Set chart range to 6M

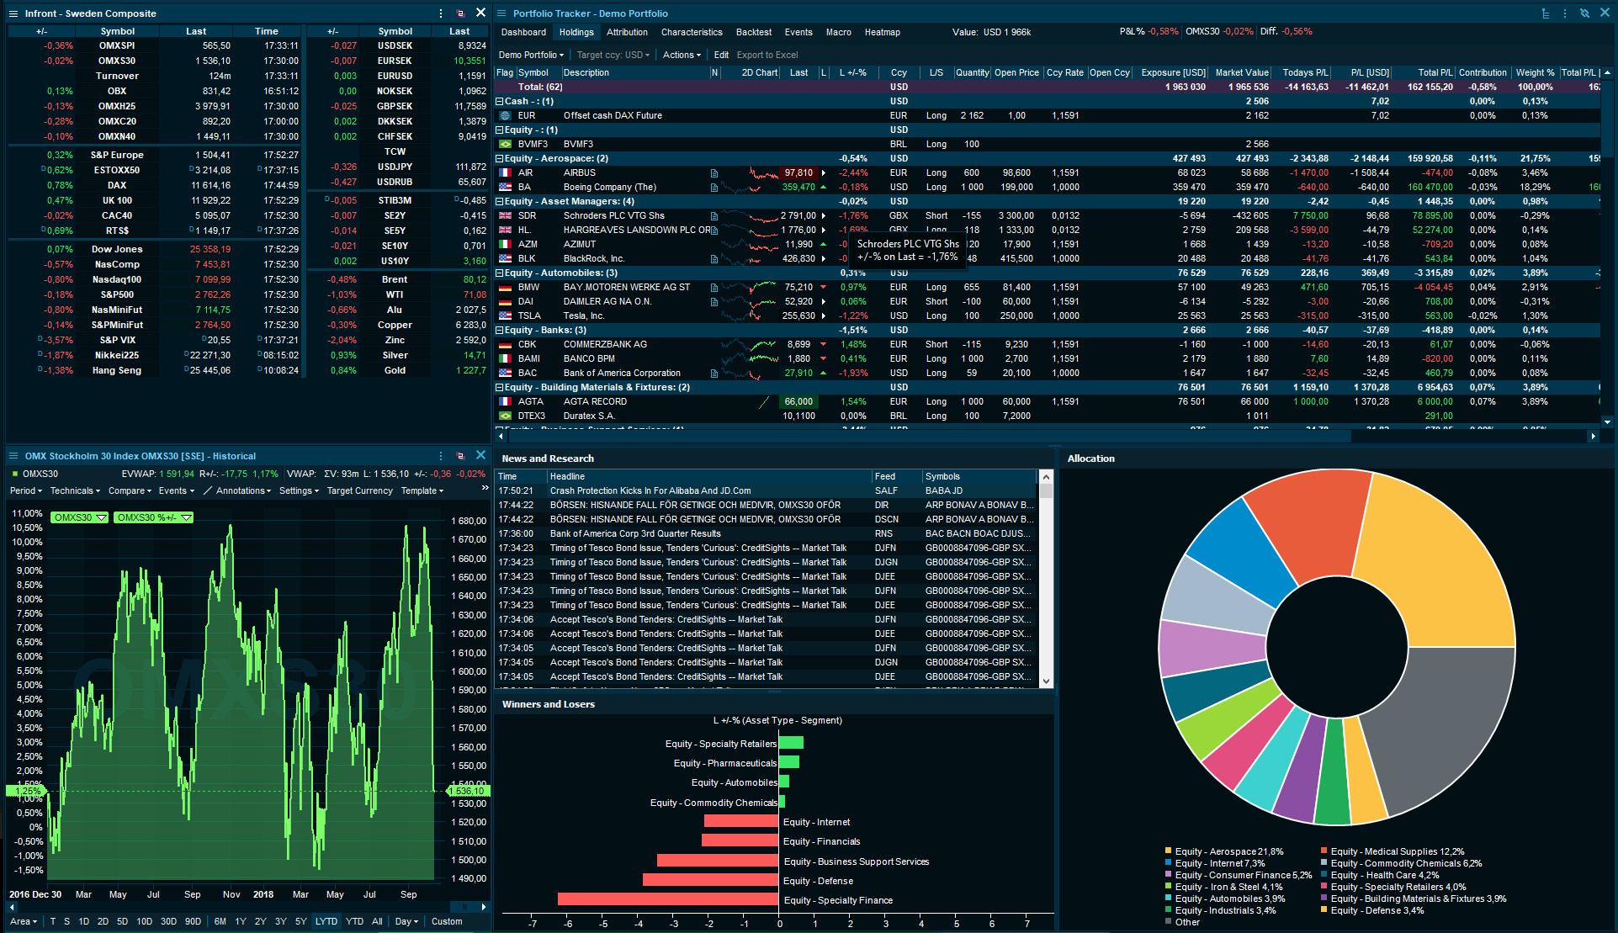(x=220, y=921)
